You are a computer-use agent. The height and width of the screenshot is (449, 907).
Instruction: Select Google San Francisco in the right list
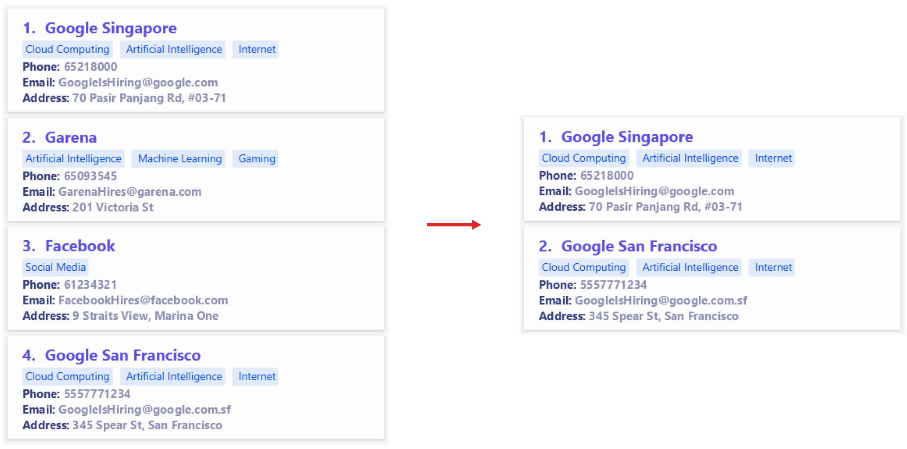(712, 278)
